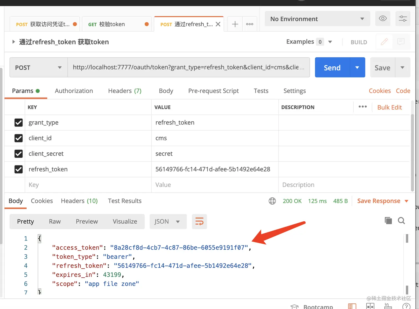
Task: Open the No Environment dropdown
Action: (317, 19)
